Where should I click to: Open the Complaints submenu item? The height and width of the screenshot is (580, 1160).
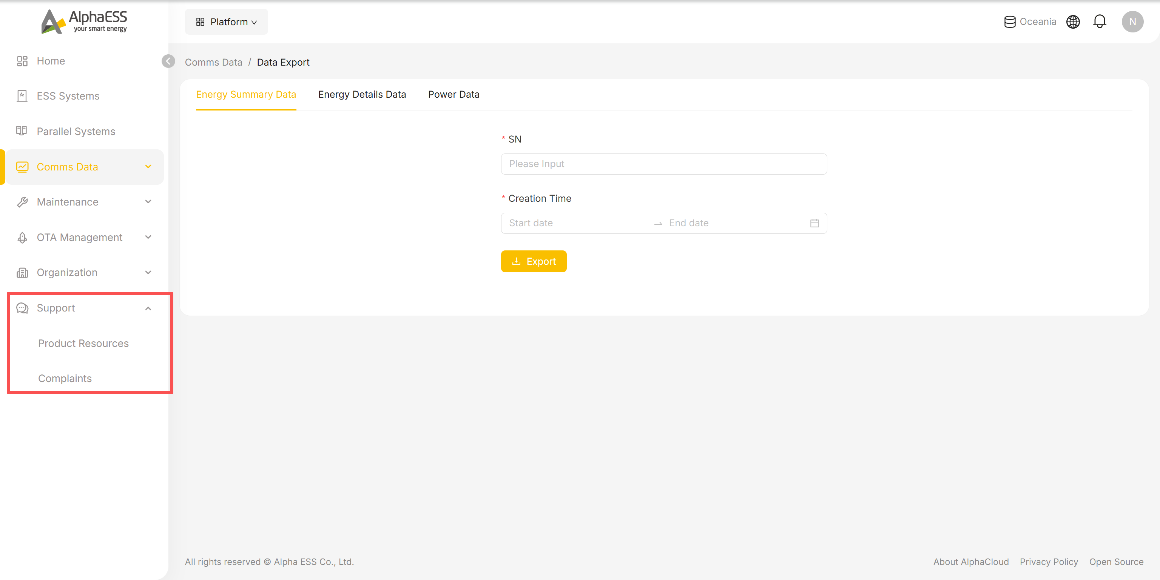(65, 379)
